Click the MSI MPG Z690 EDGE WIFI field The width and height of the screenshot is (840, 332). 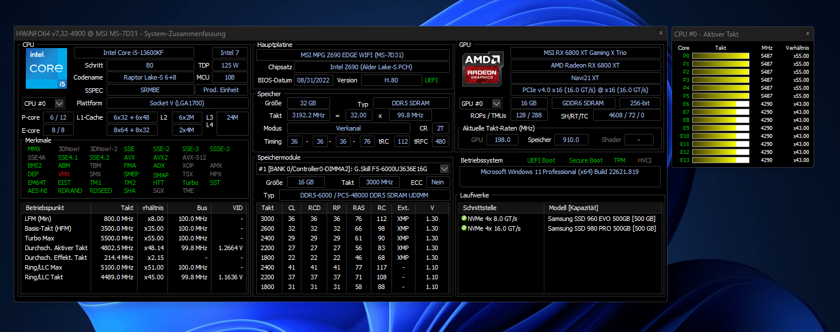(352, 55)
